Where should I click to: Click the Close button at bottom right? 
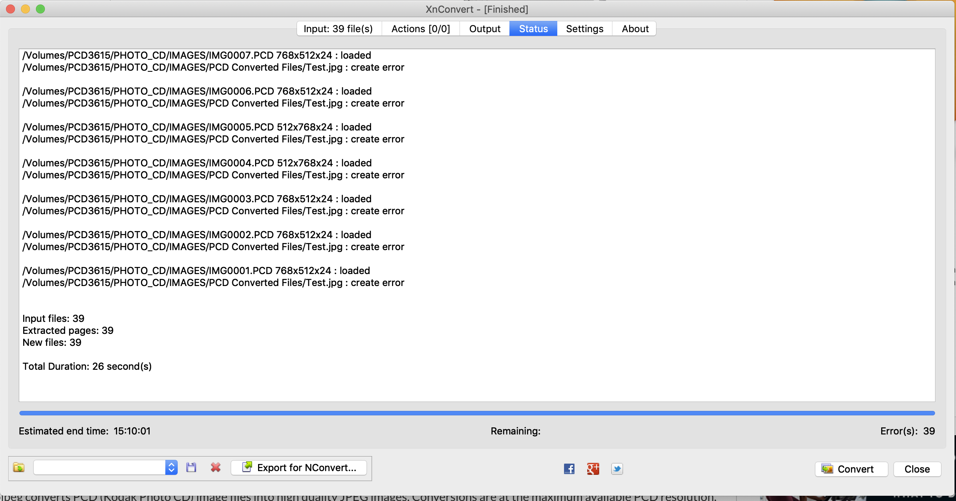pyautogui.click(x=917, y=469)
